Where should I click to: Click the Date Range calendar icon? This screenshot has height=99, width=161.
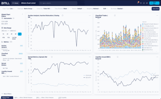2,28
